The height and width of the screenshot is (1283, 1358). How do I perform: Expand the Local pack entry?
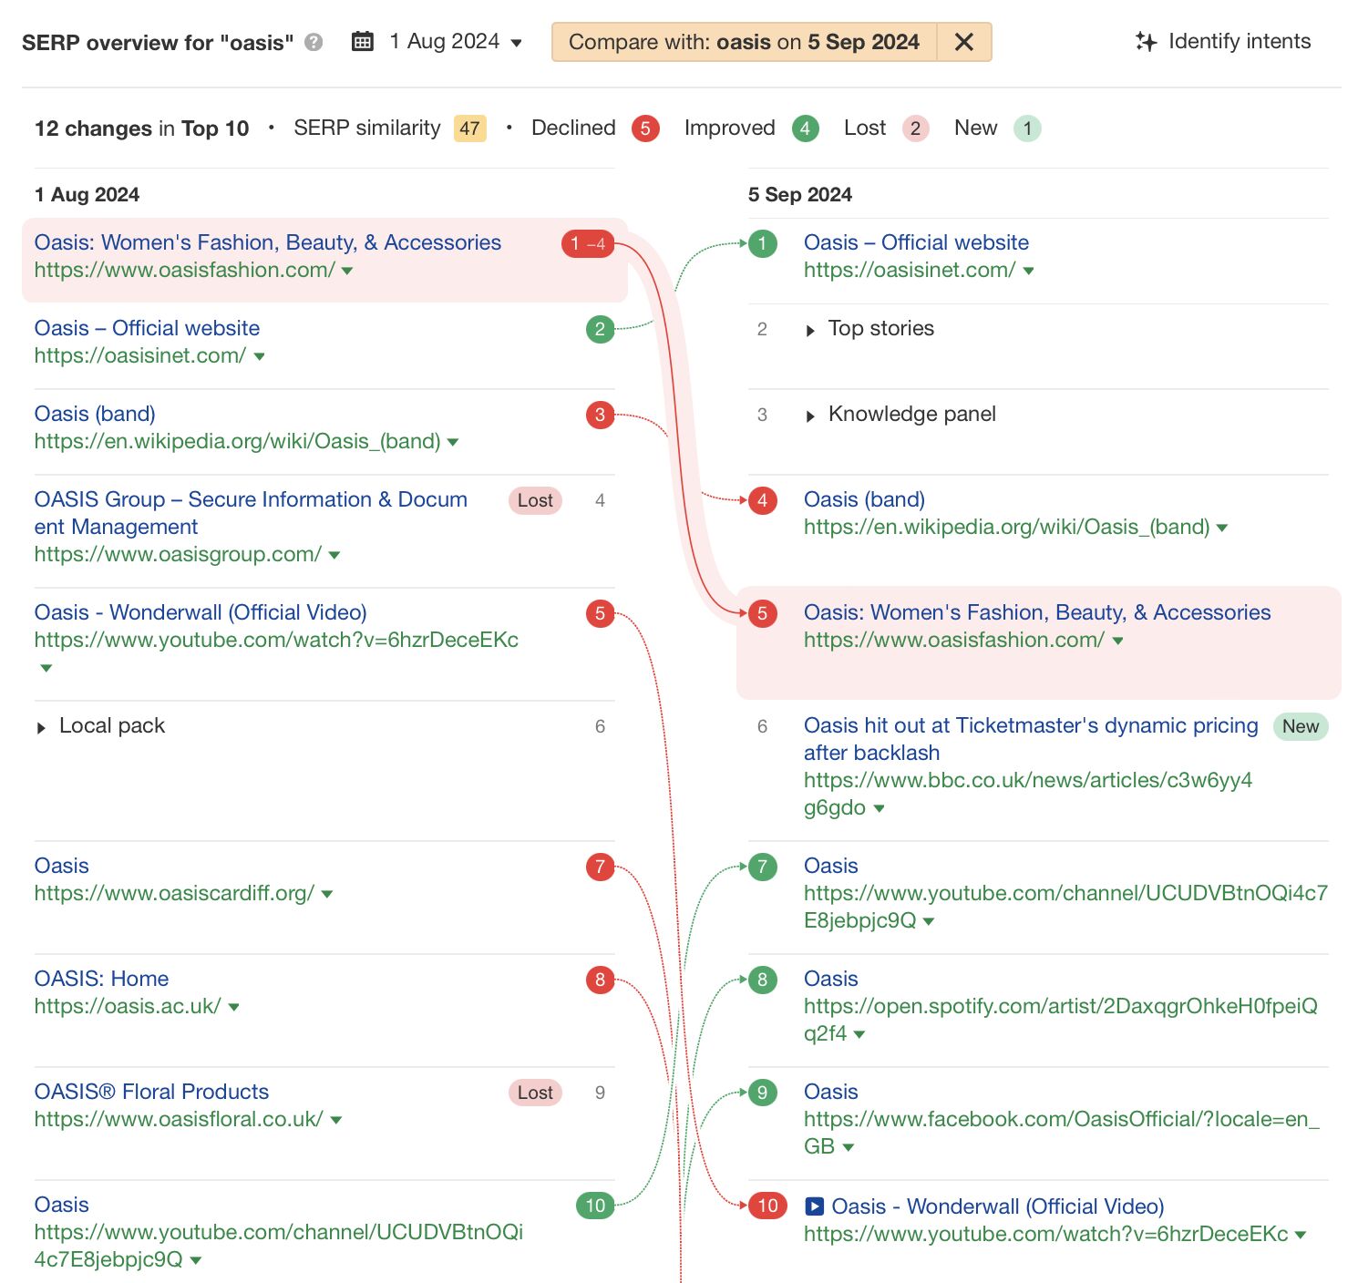40,726
